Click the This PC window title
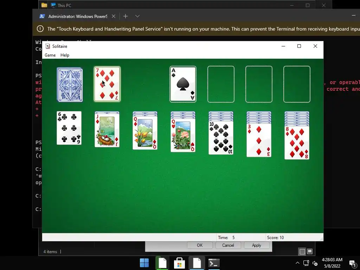The width and height of the screenshot is (360, 270). 64,5
